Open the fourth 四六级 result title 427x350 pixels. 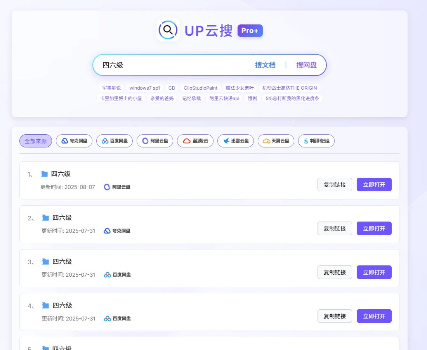(x=62, y=305)
